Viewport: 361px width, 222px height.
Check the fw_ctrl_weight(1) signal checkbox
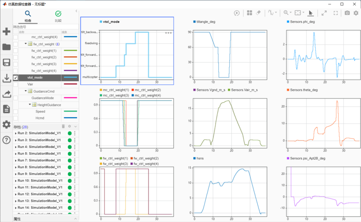click(x=15, y=51)
